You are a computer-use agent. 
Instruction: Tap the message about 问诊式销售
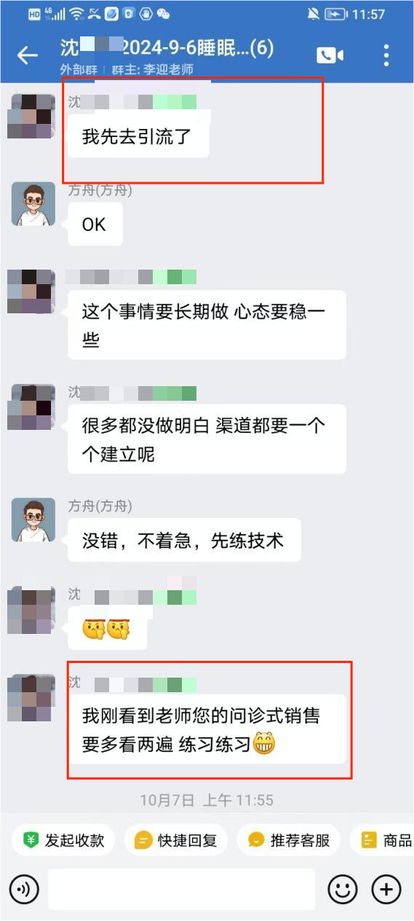coord(207,729)
